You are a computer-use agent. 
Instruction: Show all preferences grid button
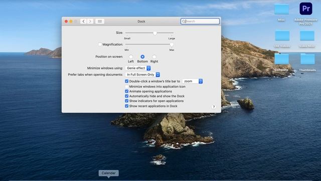pyautogui.click(x=100, y=21)
